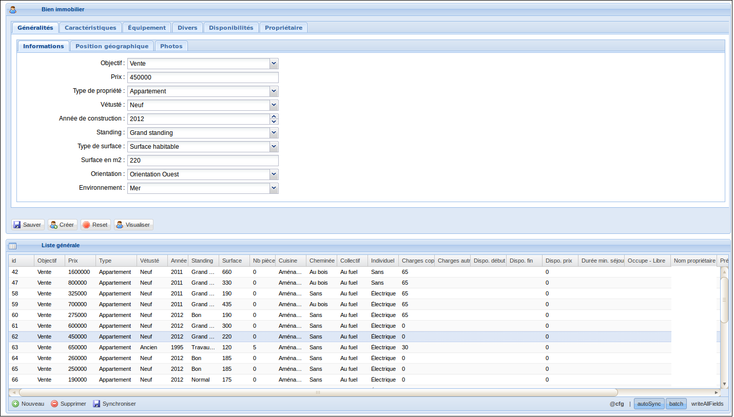
Task: Expand the Type de propriété dropdown
Action: point(274,91)
